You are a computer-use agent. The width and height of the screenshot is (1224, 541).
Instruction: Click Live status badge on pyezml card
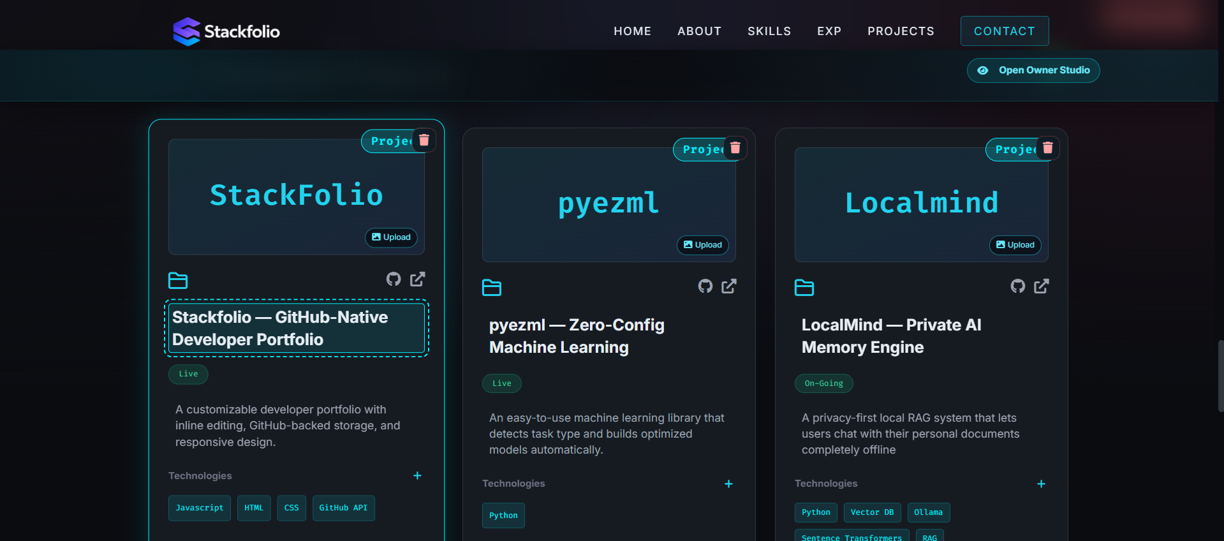[502, 383]
